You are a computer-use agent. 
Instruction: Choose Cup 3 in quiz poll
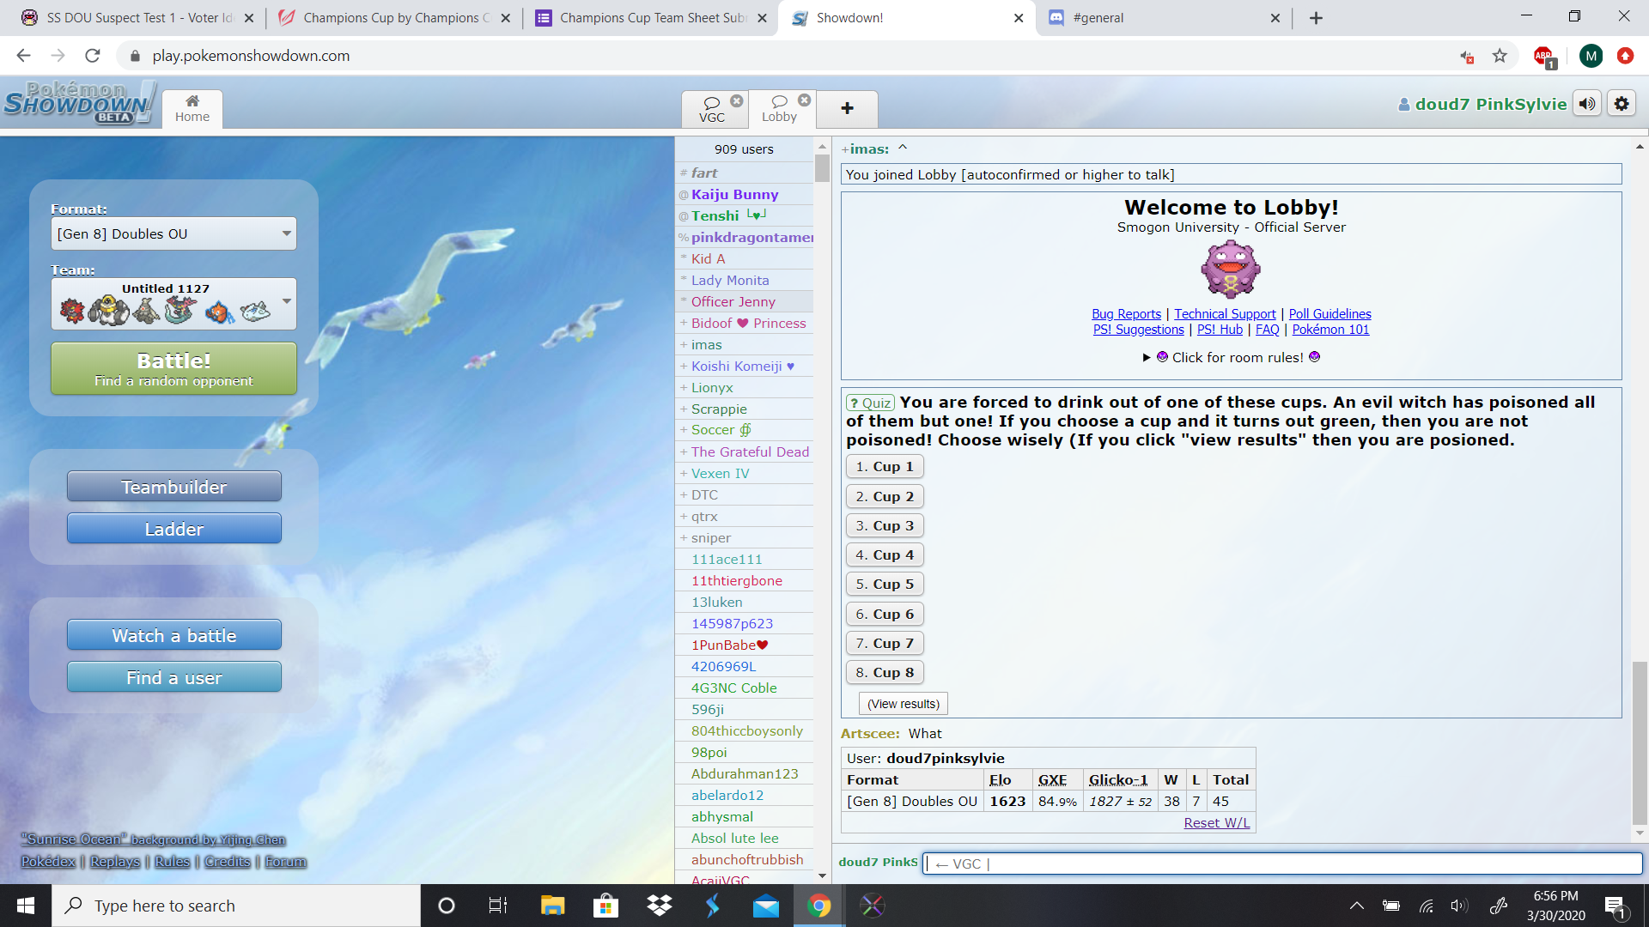click(885, 525)
